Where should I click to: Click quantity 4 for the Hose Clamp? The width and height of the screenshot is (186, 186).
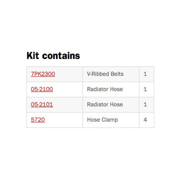[145, 120]
